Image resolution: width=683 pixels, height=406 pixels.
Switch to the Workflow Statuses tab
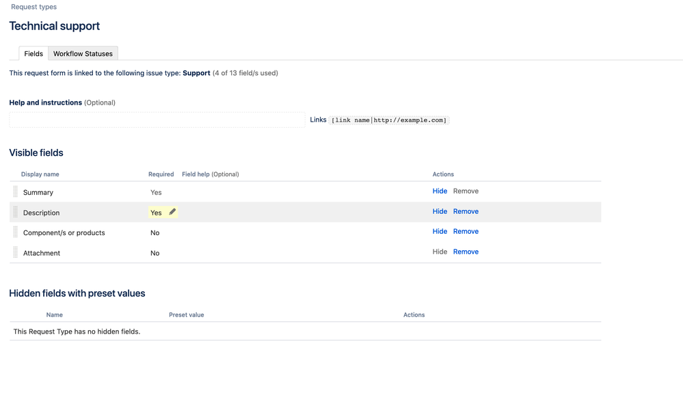click(83, 53)
